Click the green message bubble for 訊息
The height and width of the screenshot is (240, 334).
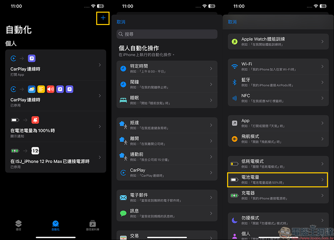pyautogui.click(x=123, y=213)
